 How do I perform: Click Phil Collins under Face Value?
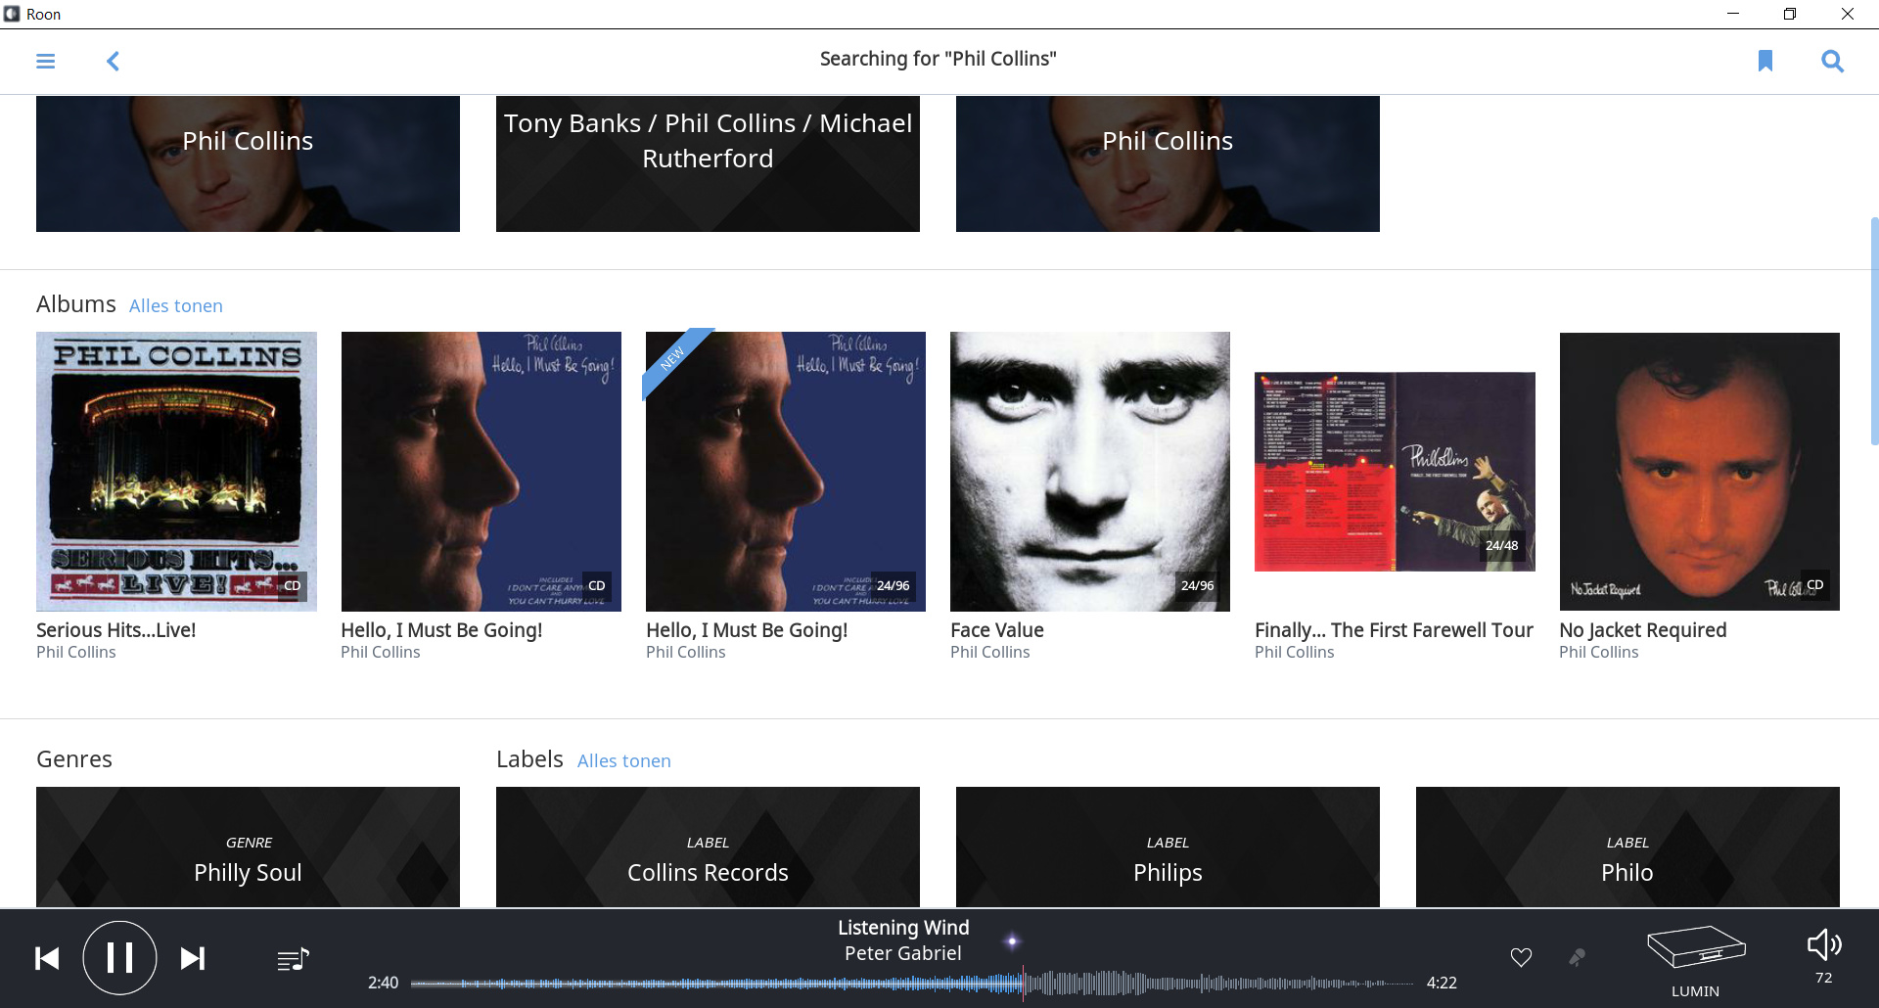[x=989, y=653]
